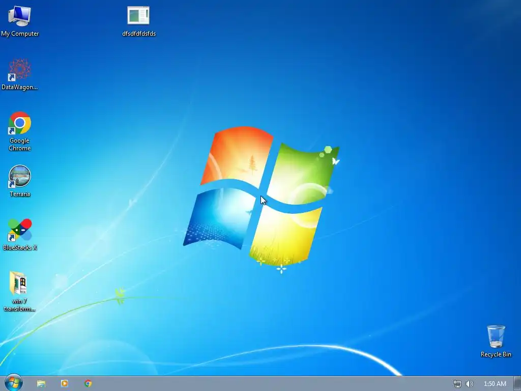Select the My Computer desktop icon
This screenshot has width=521, height=391.
[20, 21]
